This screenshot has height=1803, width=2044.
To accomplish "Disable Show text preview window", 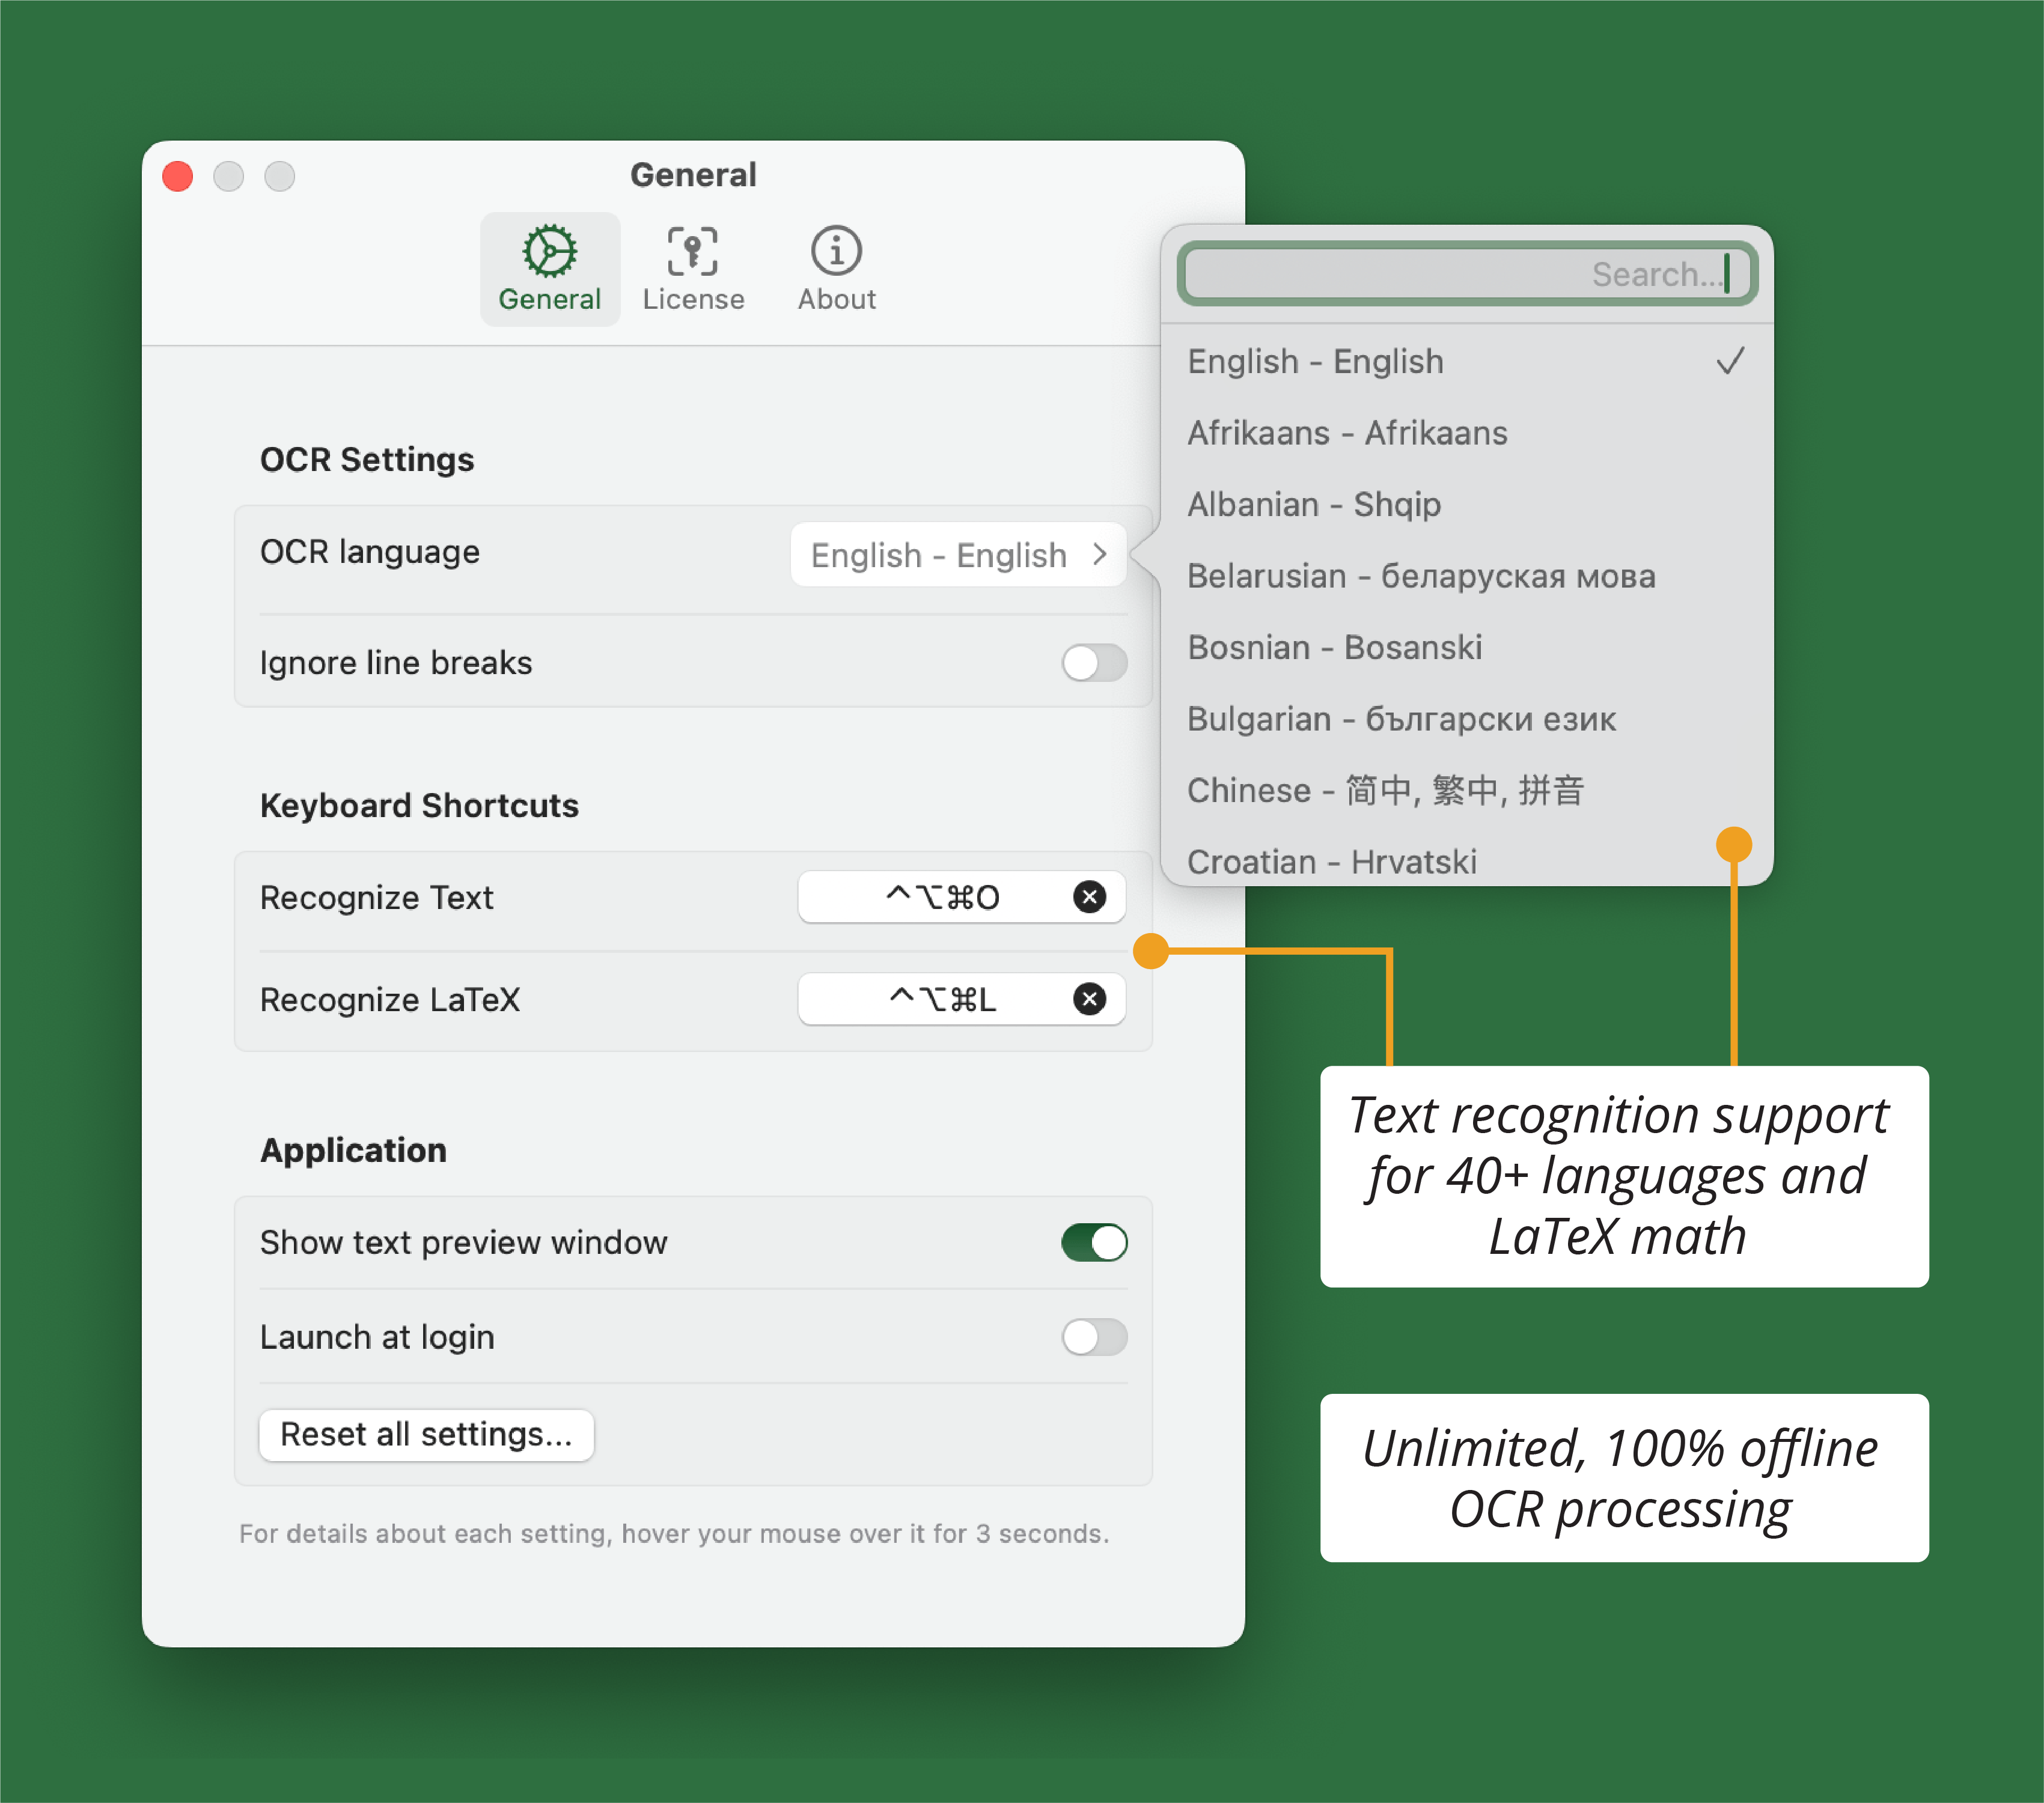I will (x=1094, y=1241).
